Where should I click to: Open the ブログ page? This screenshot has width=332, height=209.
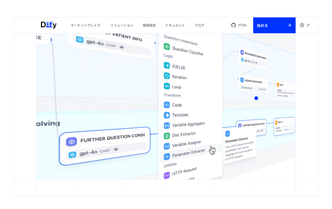[199, 25]
